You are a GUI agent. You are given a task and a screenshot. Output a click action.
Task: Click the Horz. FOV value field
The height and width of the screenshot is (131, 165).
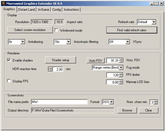pos(113,60)
